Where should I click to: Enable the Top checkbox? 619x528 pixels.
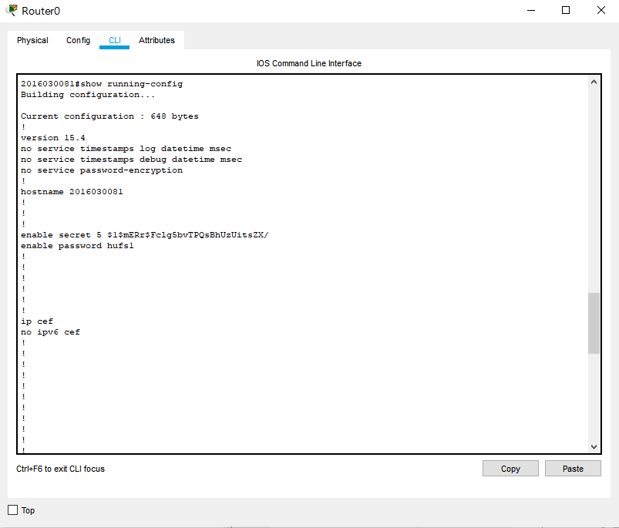click(13, 510)
